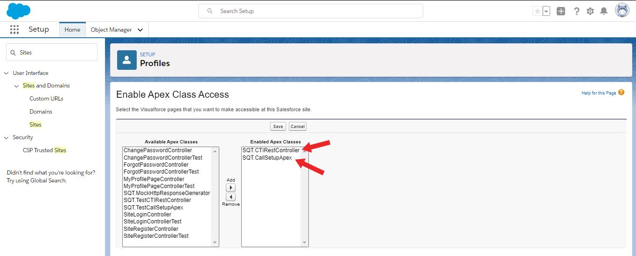The height and width of the screenshot is (256, 636).
Task: Click the Quick Find box containing Sites
Action: point(52,52)
